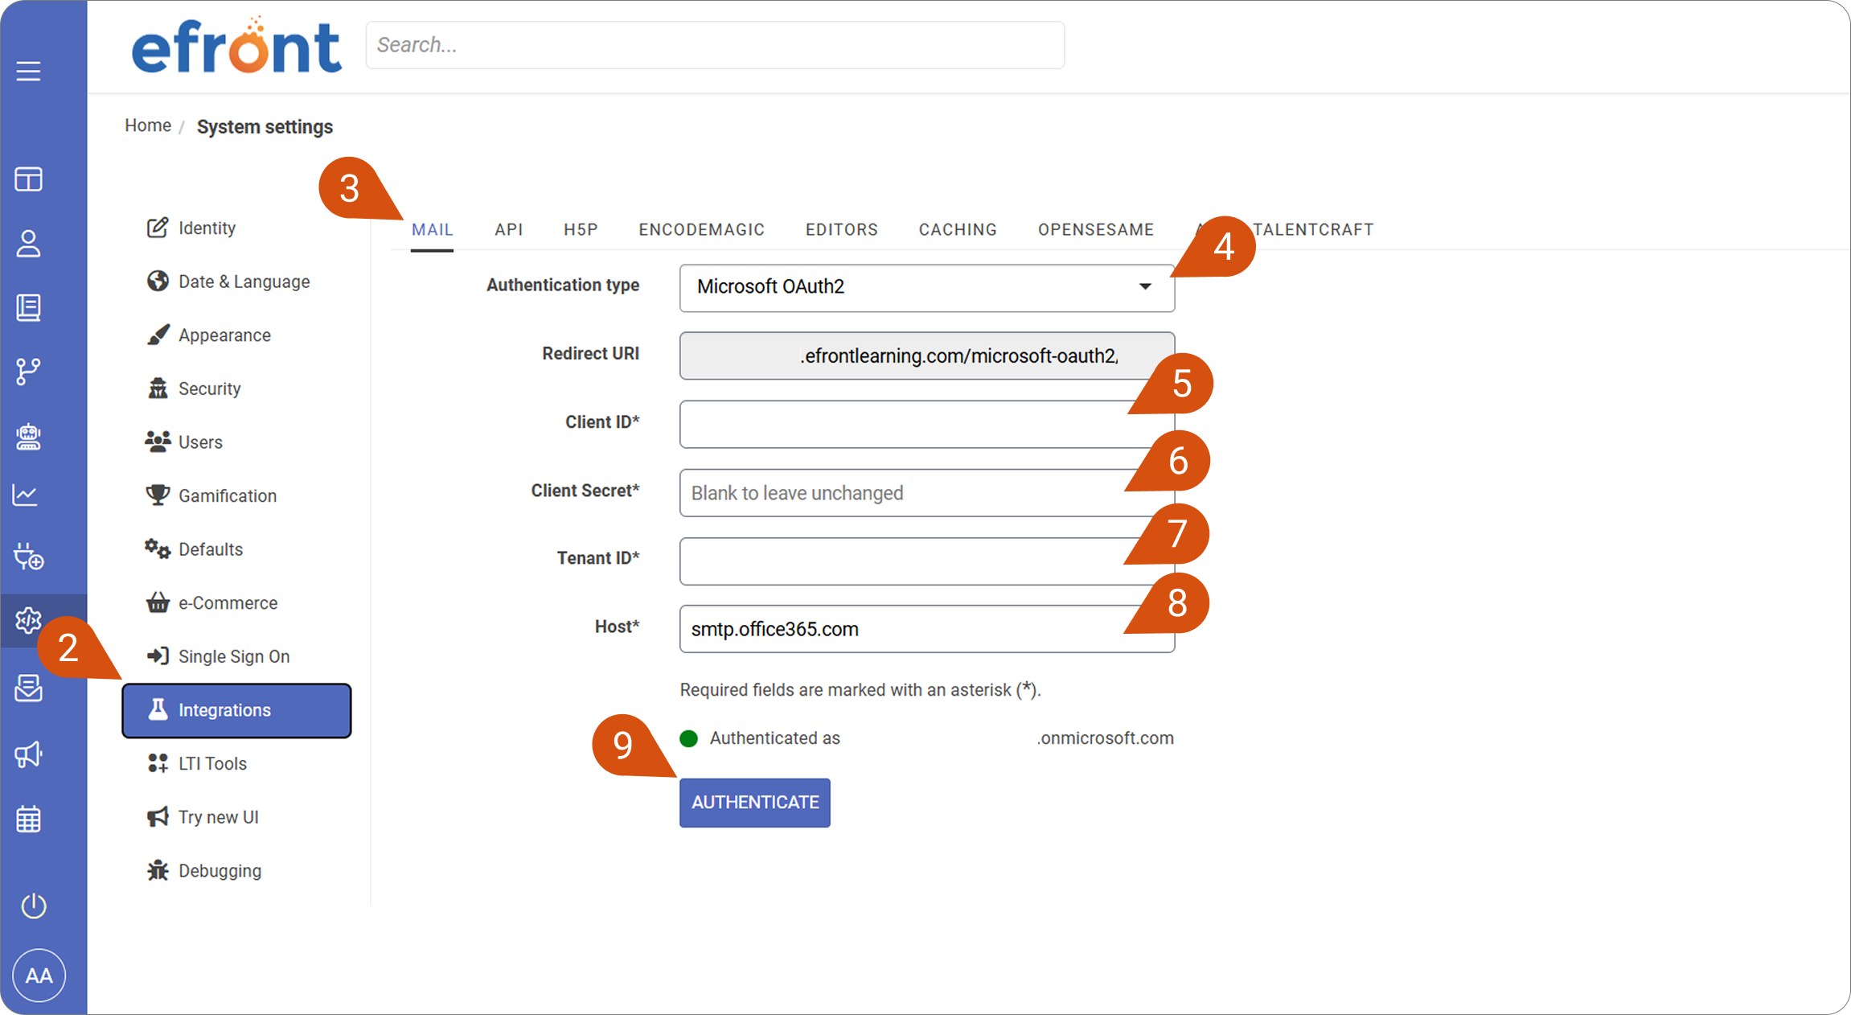The image size is (1851, 1015).
Task: Open Appearance settings
Action: coord(209,335)
